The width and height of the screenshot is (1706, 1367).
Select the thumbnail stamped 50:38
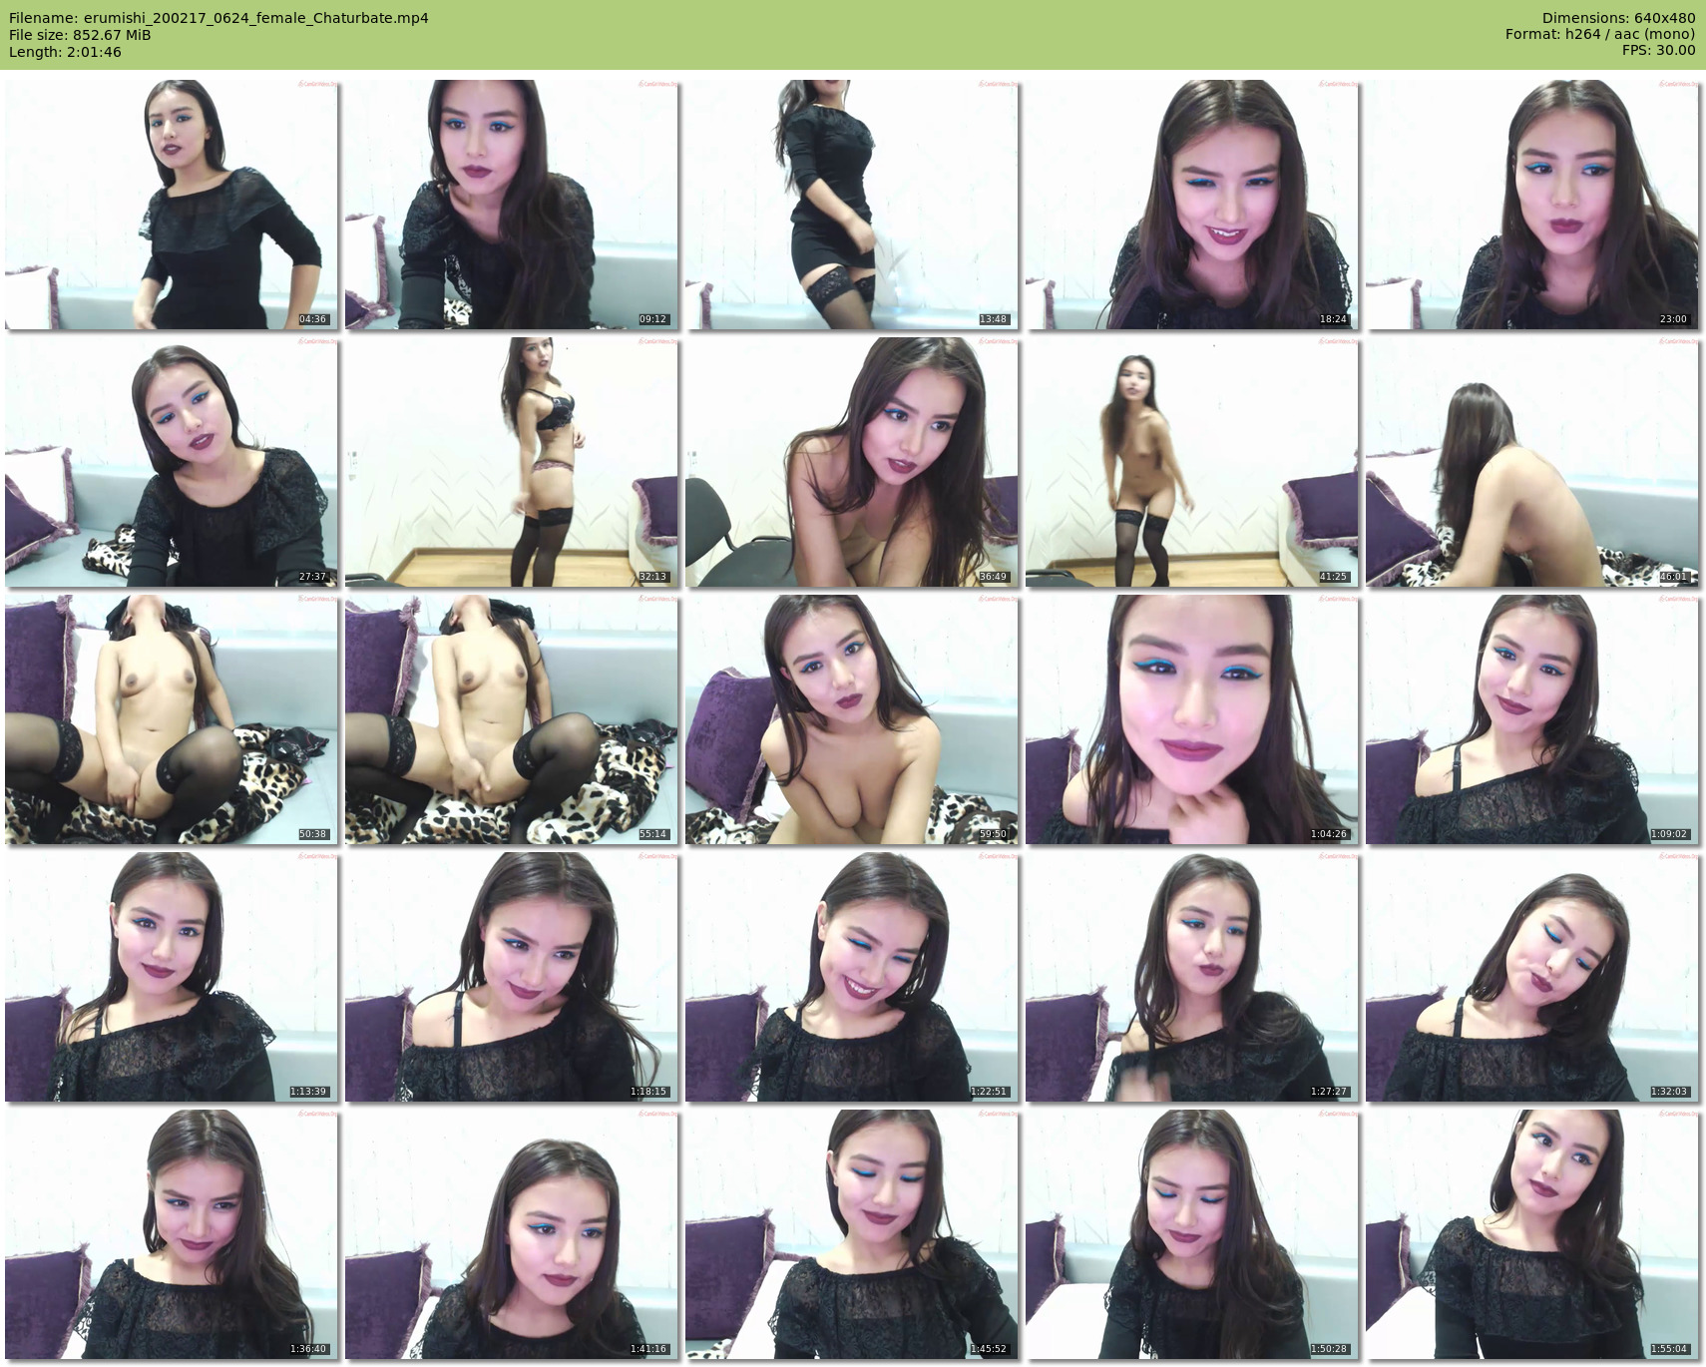pos(172,719)
